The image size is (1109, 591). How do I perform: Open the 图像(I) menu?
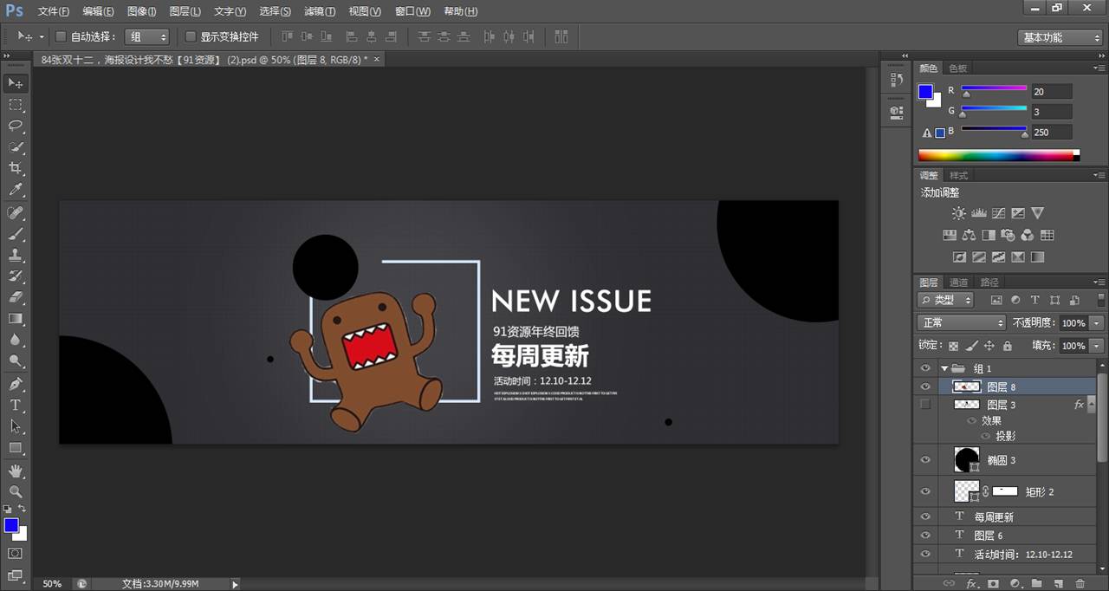coord(141,11)
